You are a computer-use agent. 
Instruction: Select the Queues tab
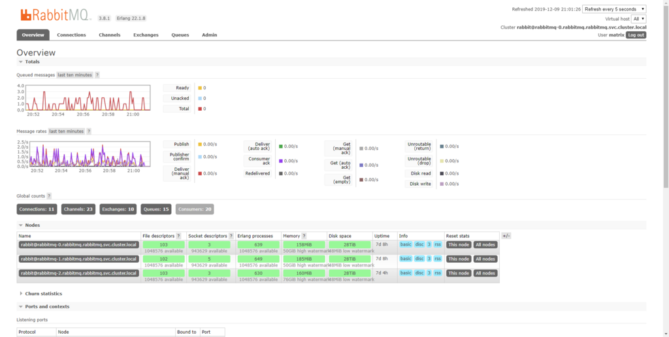pyautogui.click(x=180, y=35)
